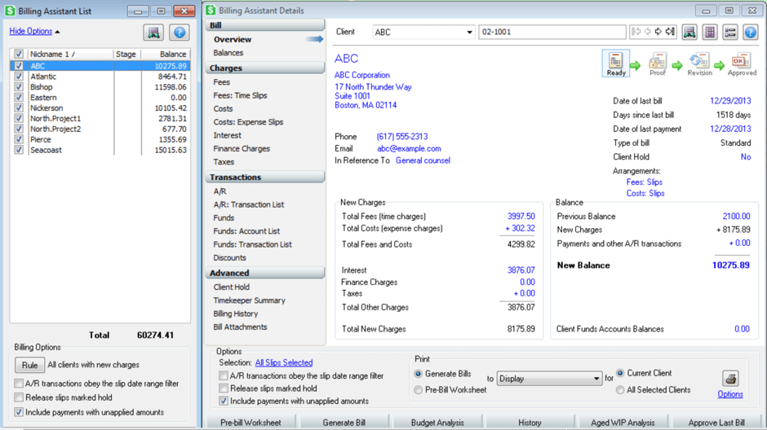This screenshot has width=767, height=430.
Task: Choose the All Selected Clients radio option
Action: (621, 390)
